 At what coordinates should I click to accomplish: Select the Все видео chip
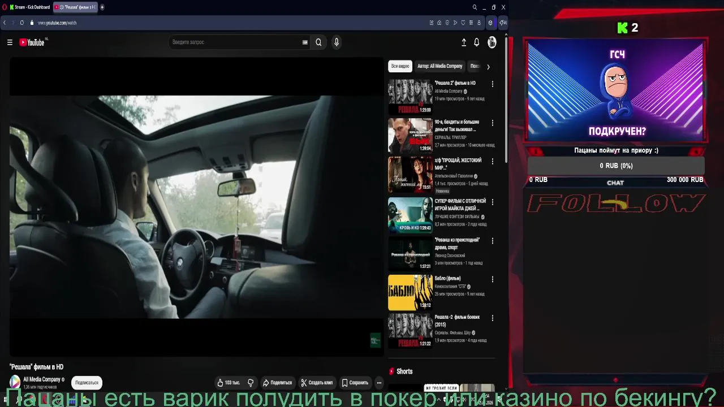400,66
